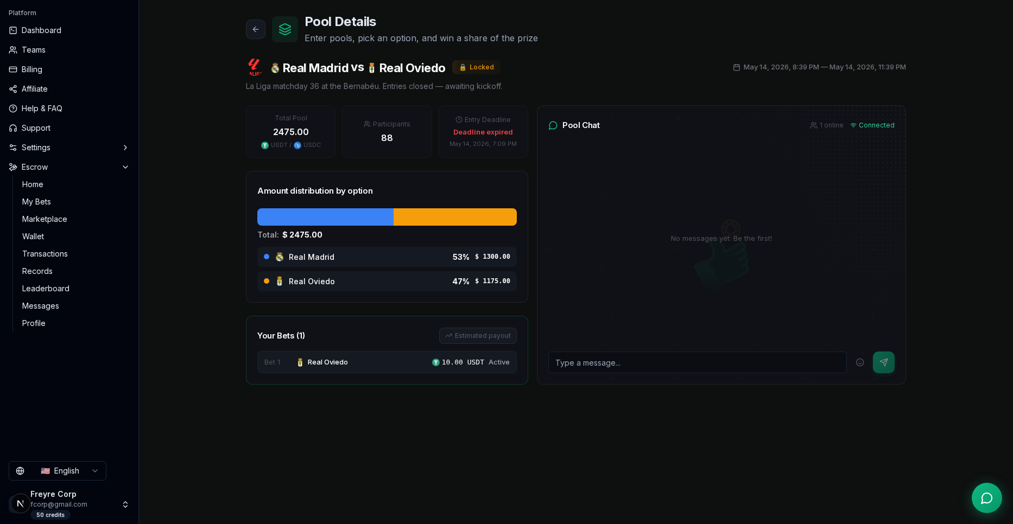
Task: Go to Wallet
Action: [33, 237]
